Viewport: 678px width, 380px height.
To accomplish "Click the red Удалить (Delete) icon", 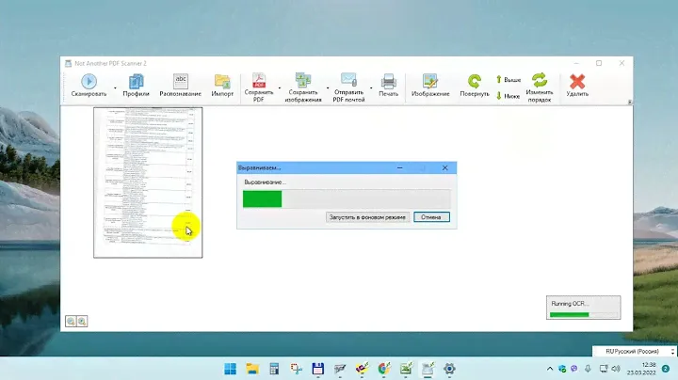I will coord(577,82).
